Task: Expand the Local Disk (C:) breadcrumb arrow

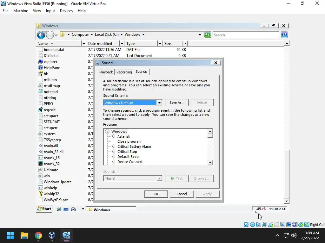Action: [x=122, y=34]
